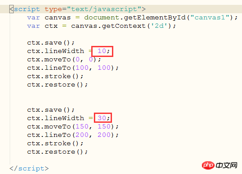Click the php logo watermark

click(208, 165)
